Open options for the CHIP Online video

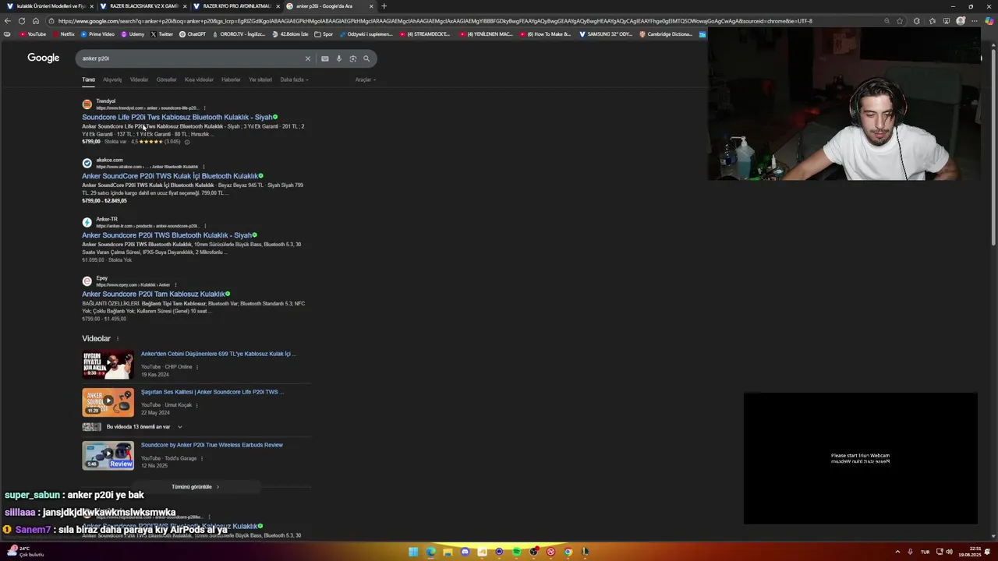pyautogui.click(x=196, y=367)
